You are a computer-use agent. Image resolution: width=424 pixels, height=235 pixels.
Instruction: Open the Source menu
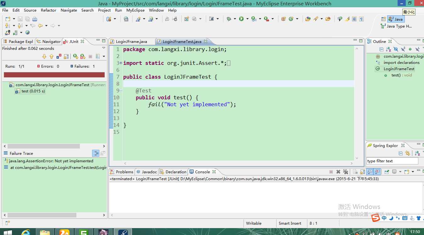[x=30, y=10]
